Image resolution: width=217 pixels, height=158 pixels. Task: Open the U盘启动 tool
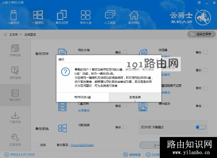[14, 17]
